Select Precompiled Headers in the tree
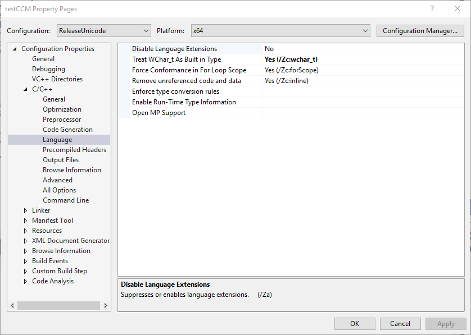 [74, 150]
